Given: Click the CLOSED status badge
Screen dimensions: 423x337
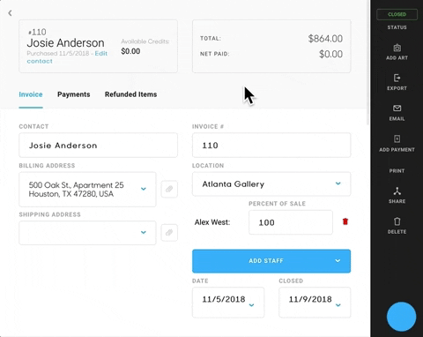Looking at the screenshot, I should [397, 14].
